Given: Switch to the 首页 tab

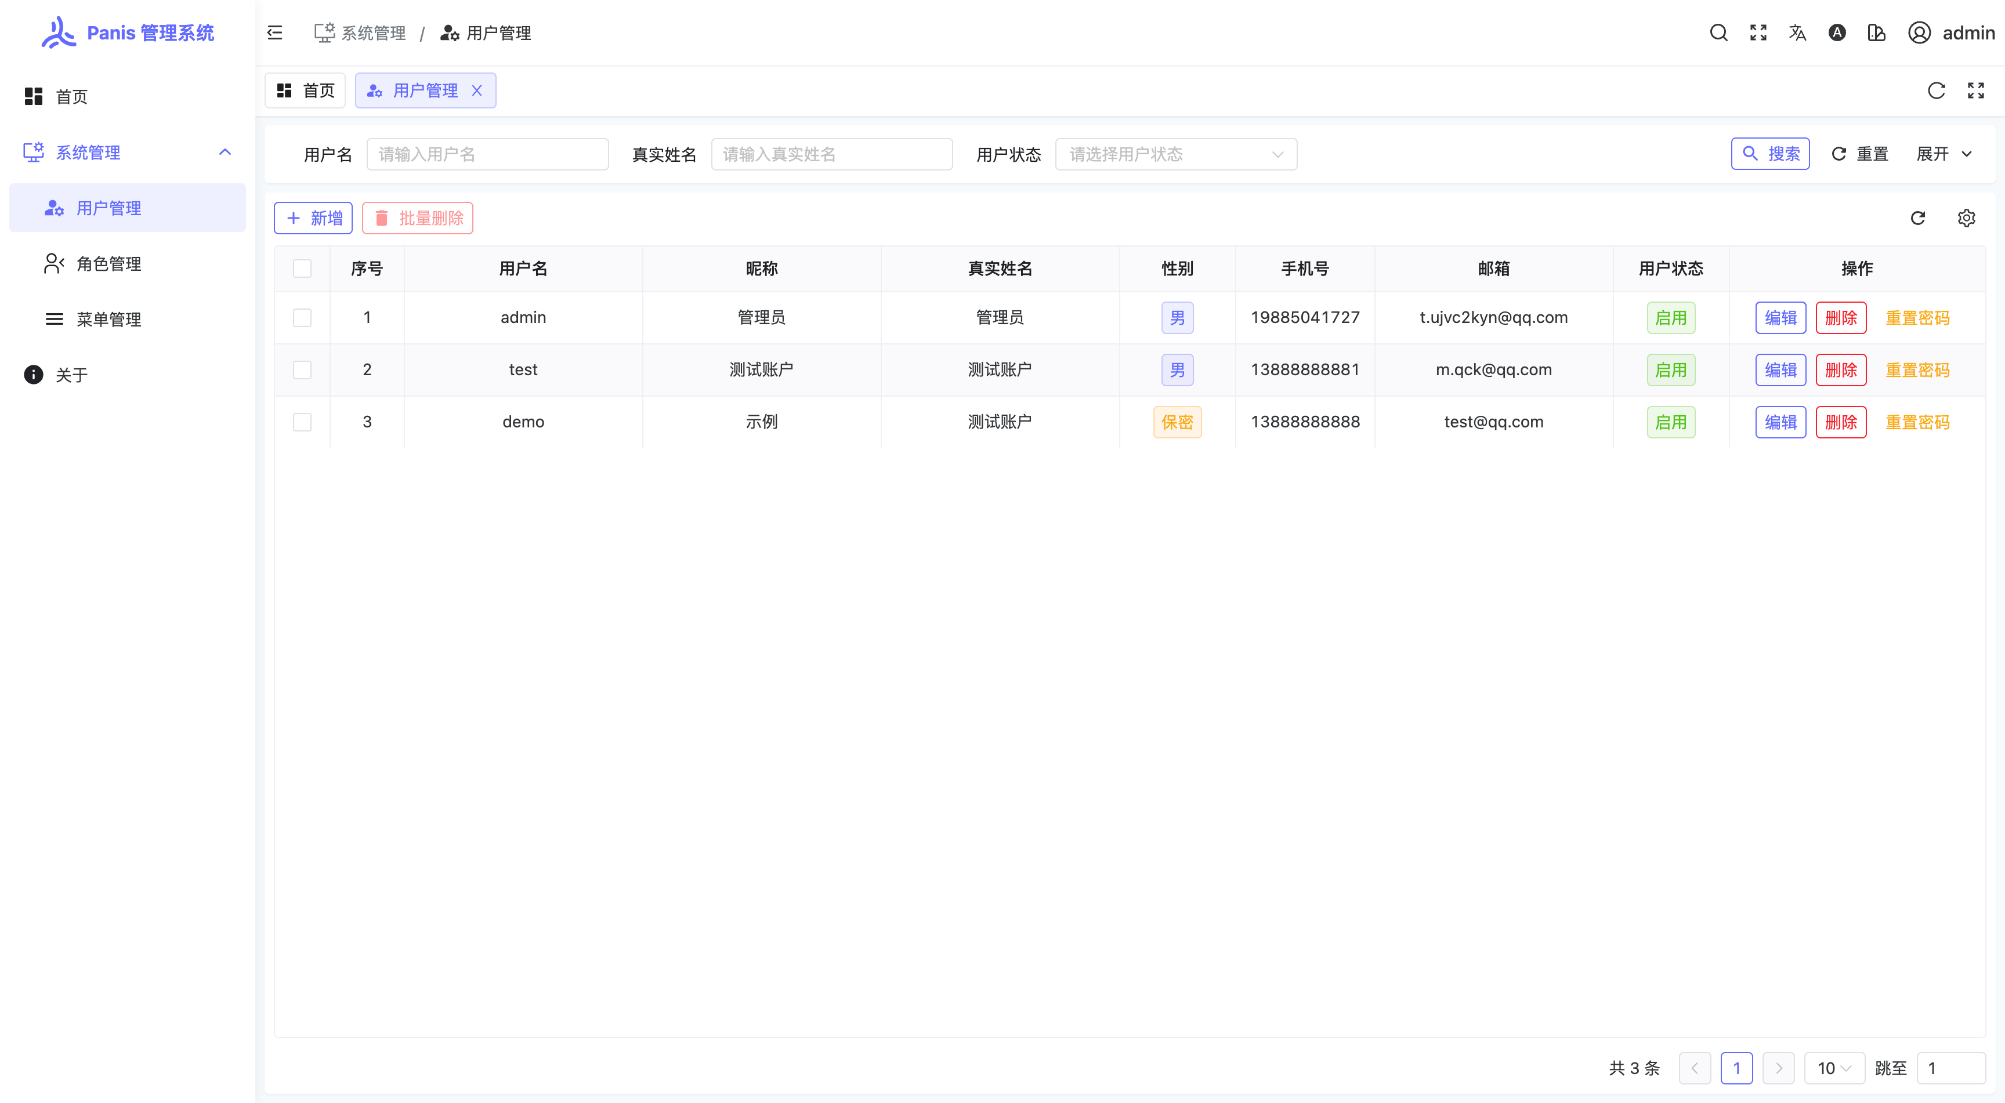Looking at the screenshot, I should click(x=306, y=90).
